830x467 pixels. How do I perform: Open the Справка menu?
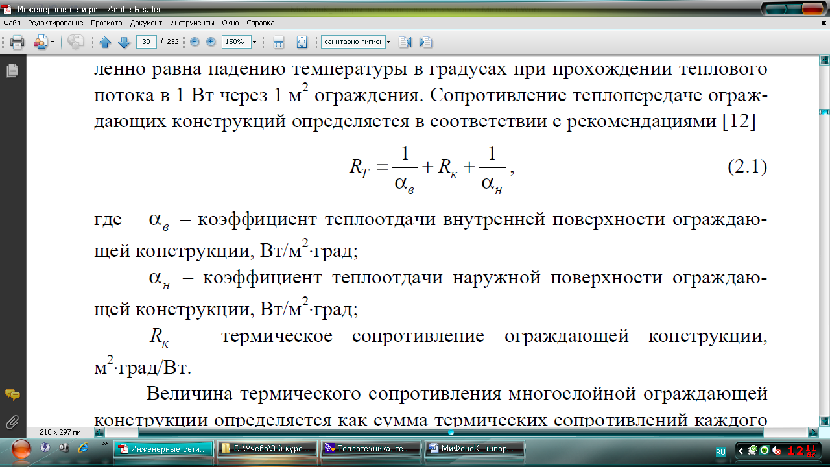tap(260, 23)
